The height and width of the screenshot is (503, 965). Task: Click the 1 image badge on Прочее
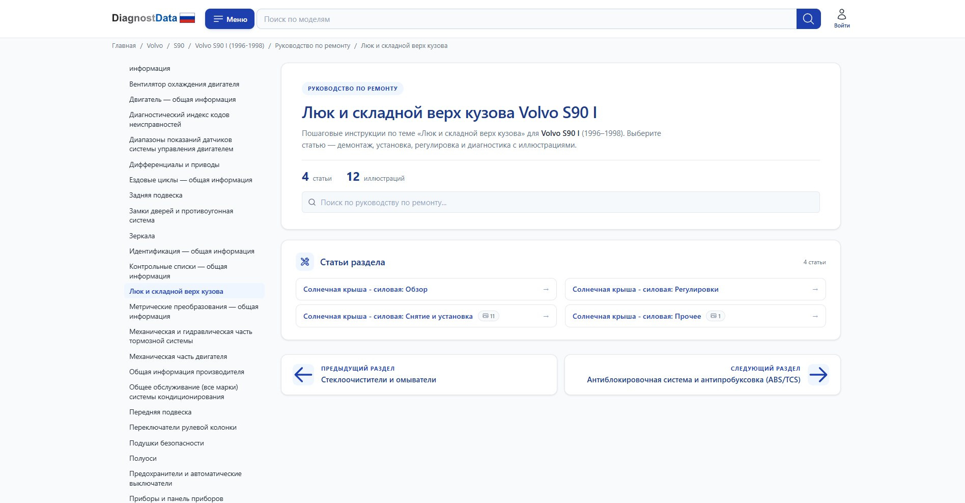pos(715,316)
